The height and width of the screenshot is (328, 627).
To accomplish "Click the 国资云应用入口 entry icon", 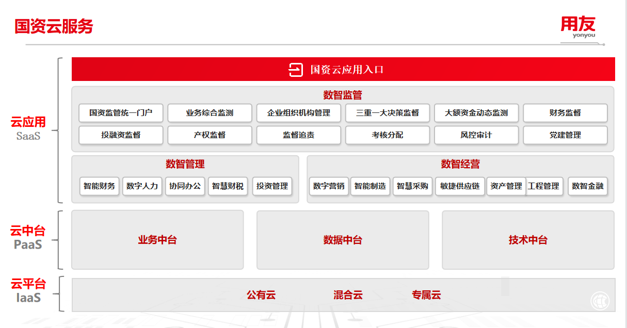I will point(295,69).
